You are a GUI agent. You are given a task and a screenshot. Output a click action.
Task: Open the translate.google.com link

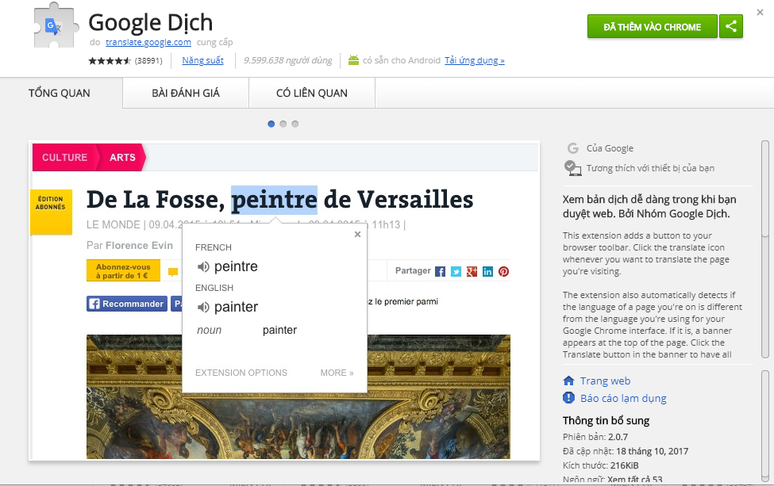coord(148,42)
